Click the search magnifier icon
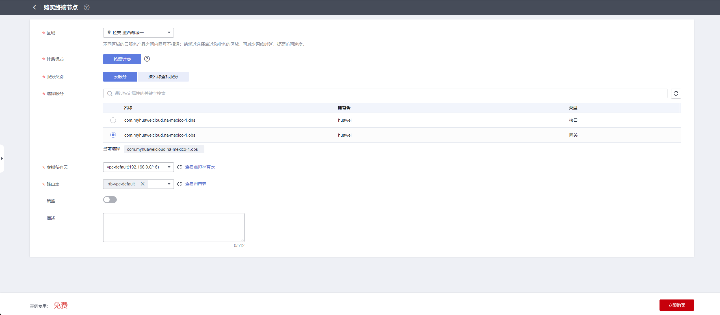The width and height of the screenshot is (720, 315). point(110,93)
